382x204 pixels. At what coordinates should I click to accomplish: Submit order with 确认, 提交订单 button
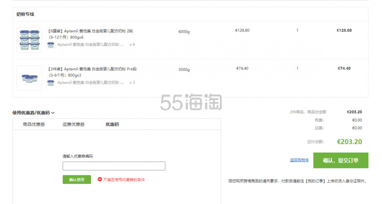click(341, 160)
